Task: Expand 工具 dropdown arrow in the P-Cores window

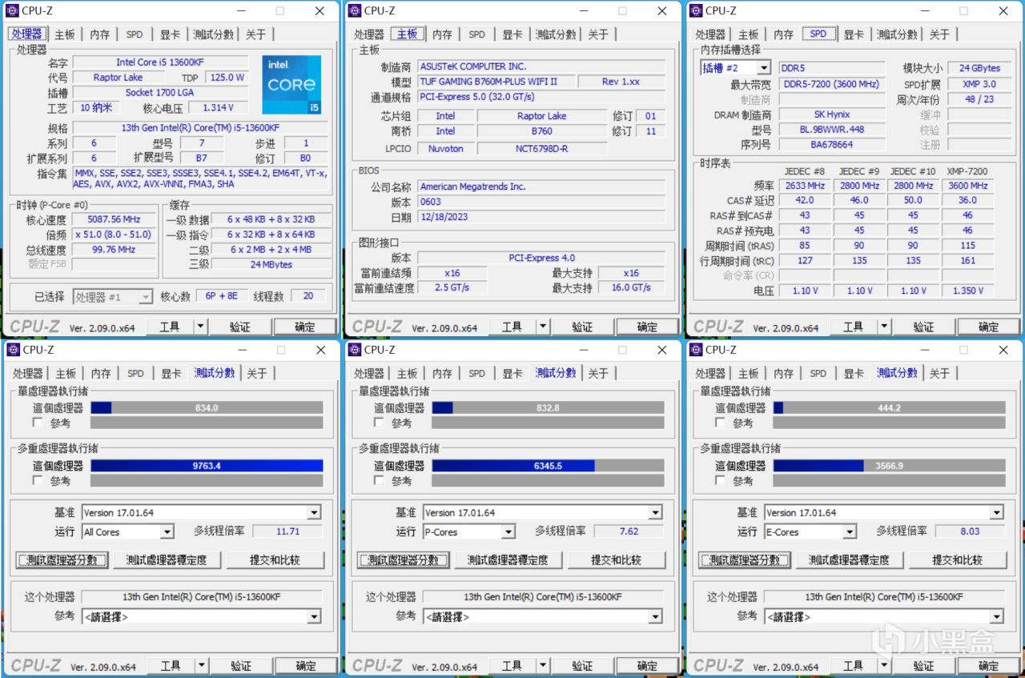Action: [543, 666]
